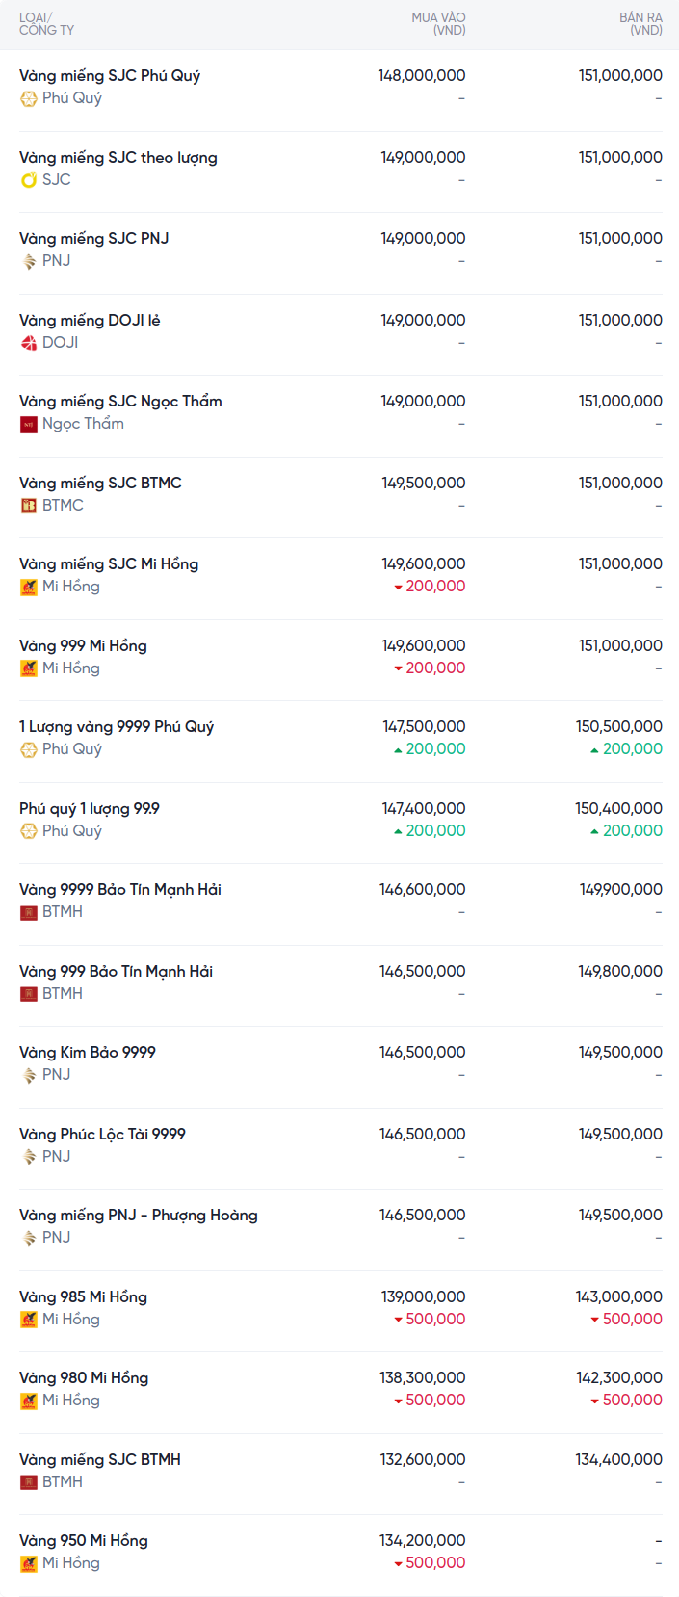This screenshot has height=1597, width=679.
Task: Click Phú Quý logo under Vàng miếng SJC Phú Quý
Action: [x=29, y=98]
